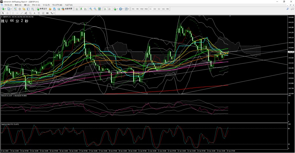295x153 pixels.
Task: Select the arrow Cursor tool
Action: [3, 13]
